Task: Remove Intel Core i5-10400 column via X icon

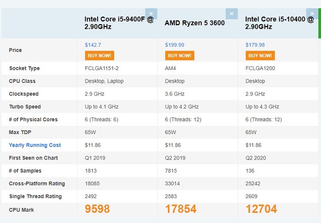Action: click(x=312, y=14)
